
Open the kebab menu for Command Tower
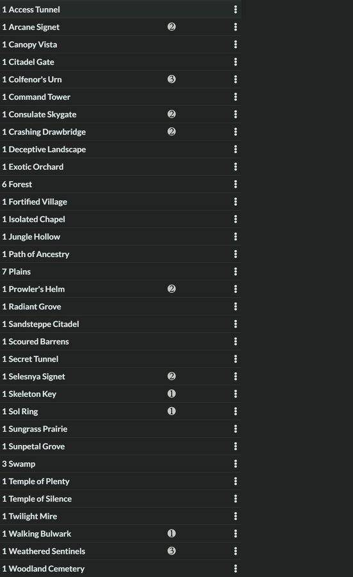coord(235,97)
